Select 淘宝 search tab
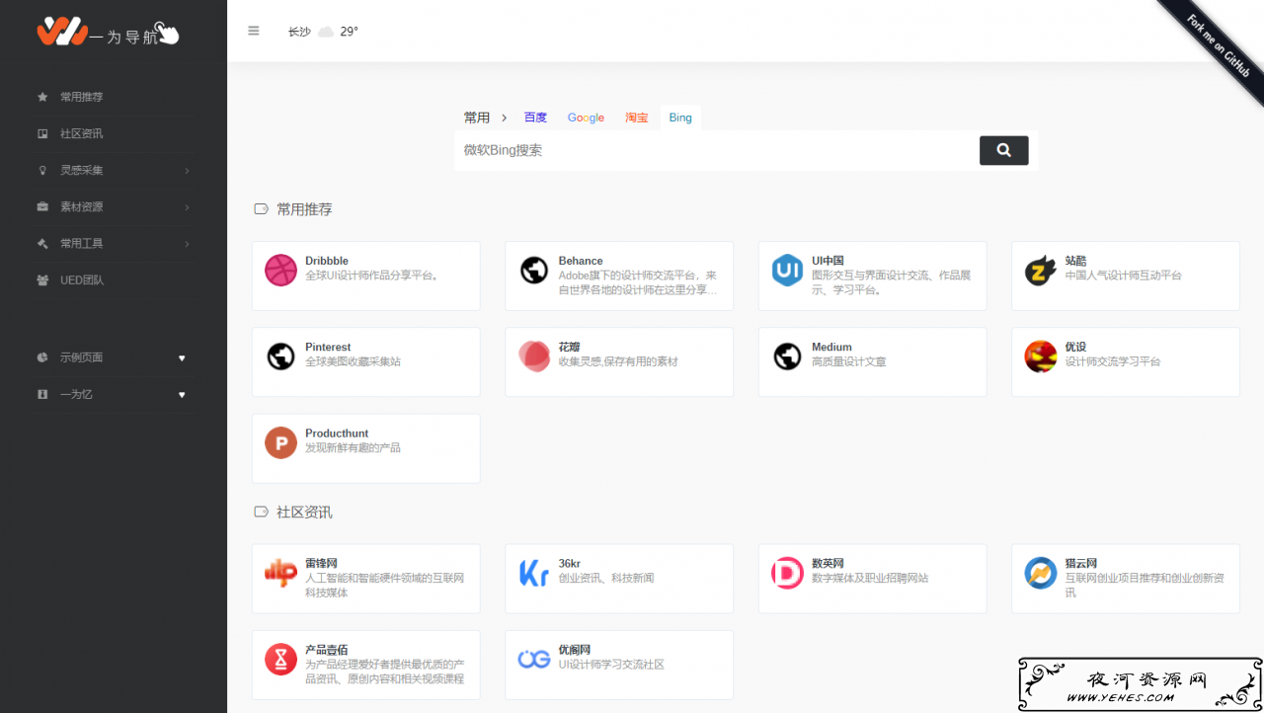1264x713 pixels. tap(637, 118)
